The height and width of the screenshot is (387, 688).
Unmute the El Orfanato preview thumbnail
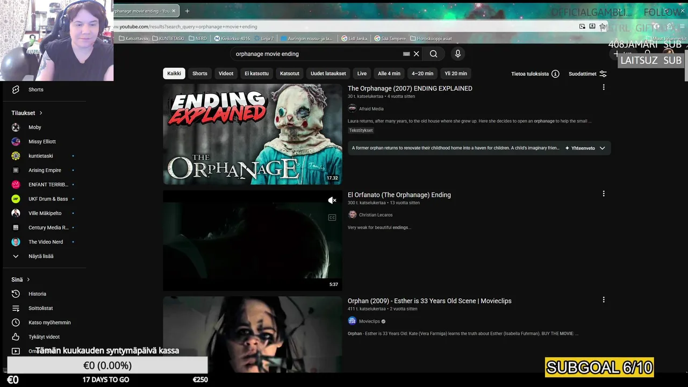point(332,200)
